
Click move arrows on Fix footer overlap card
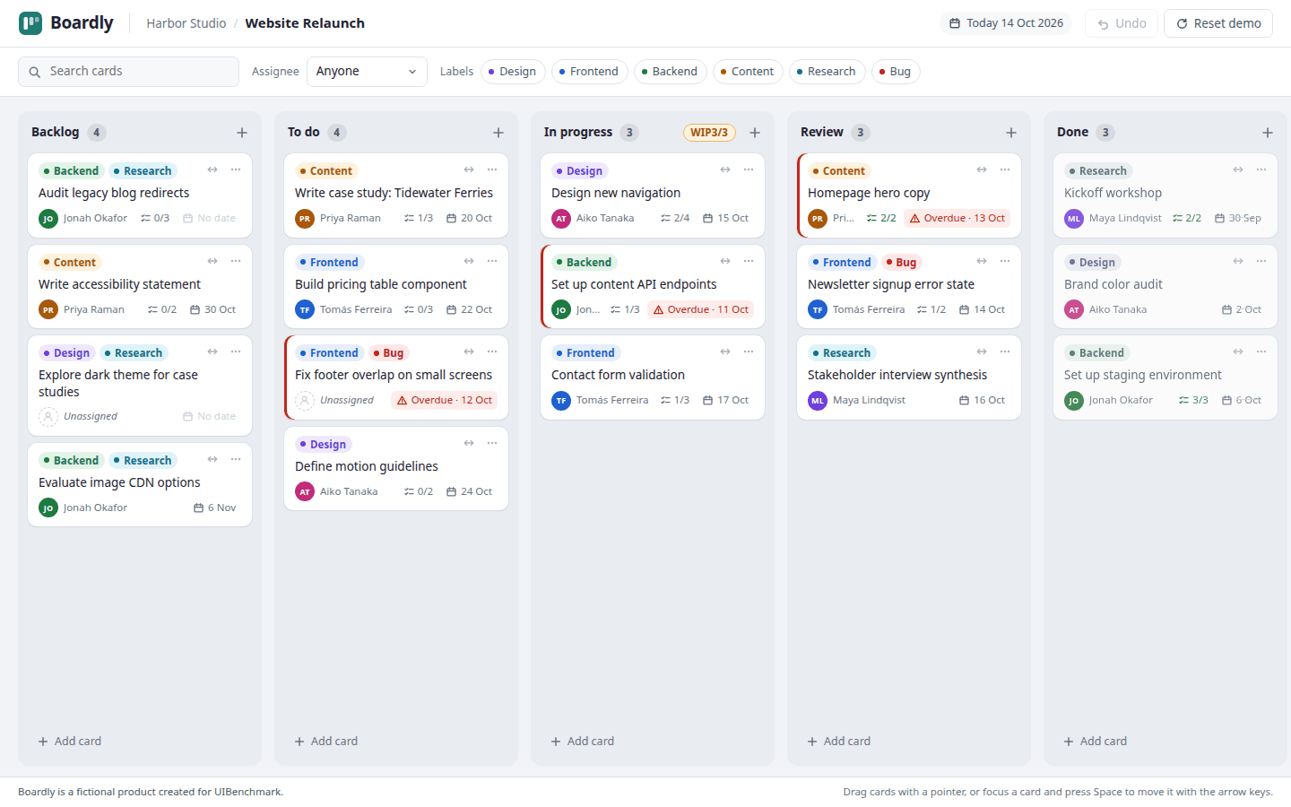[469, 351]
